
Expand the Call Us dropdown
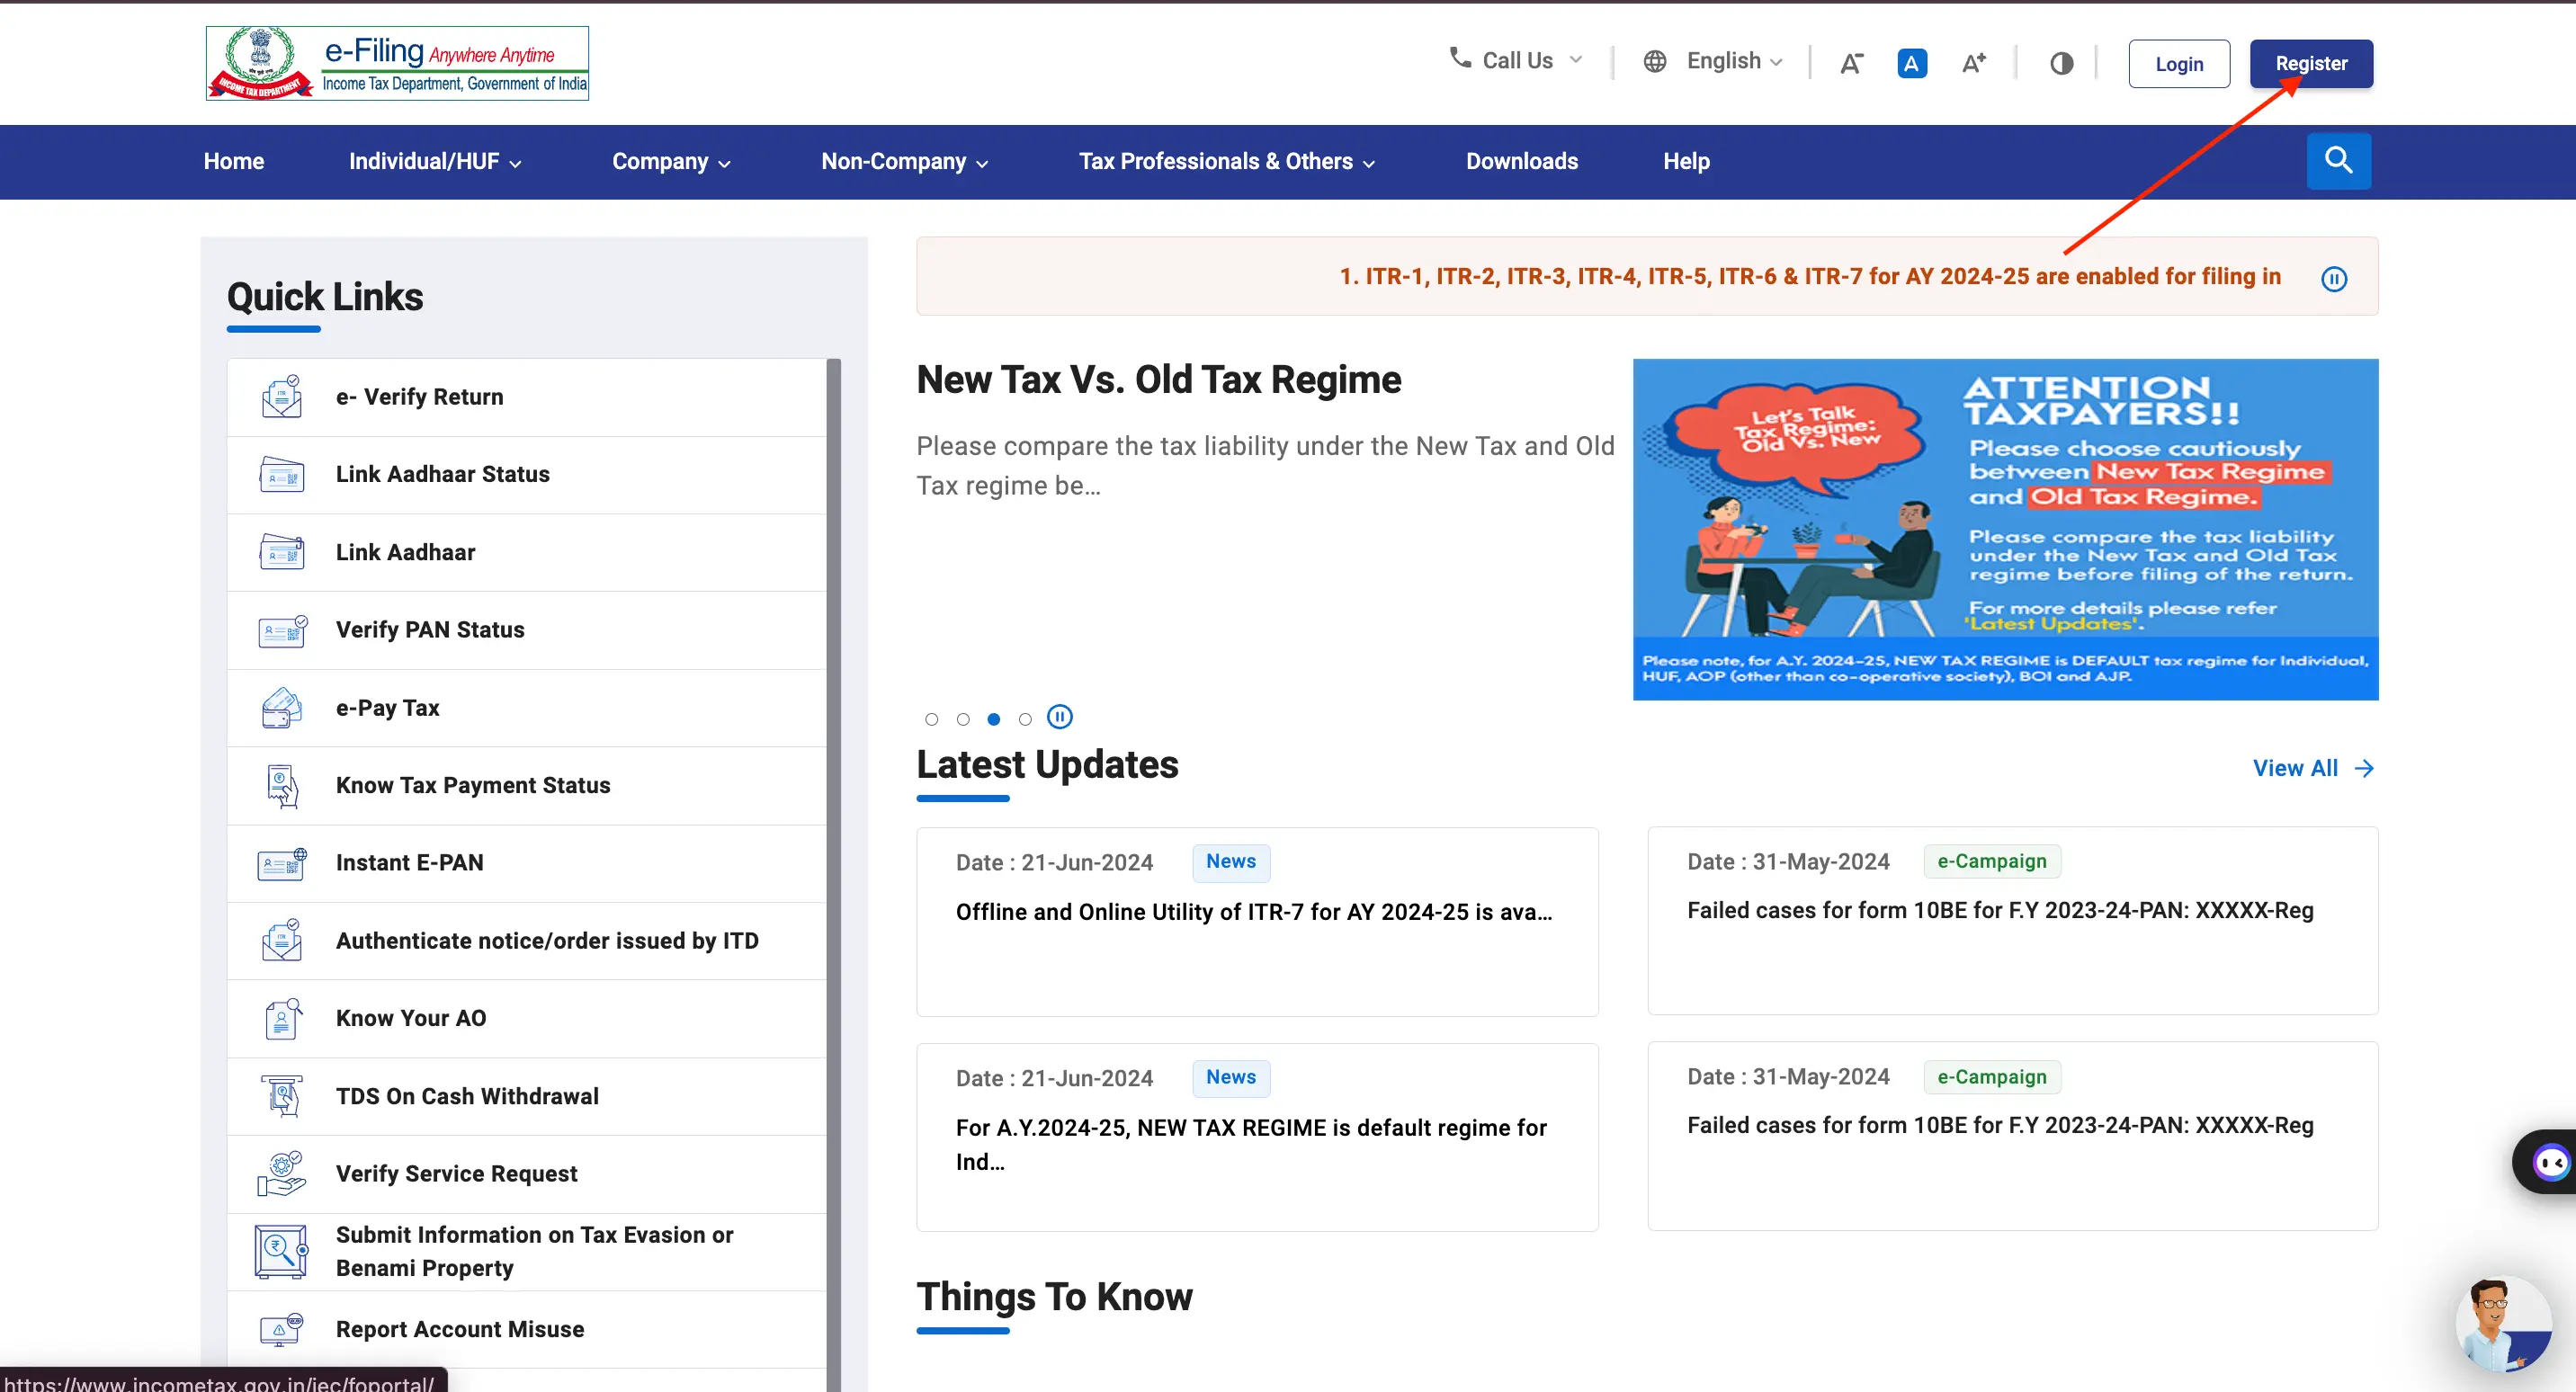(x=1516, y=60)
